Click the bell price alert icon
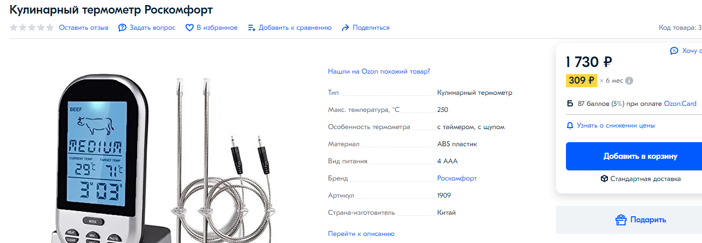Screen dimensions: 702x243 pos(570,125)
